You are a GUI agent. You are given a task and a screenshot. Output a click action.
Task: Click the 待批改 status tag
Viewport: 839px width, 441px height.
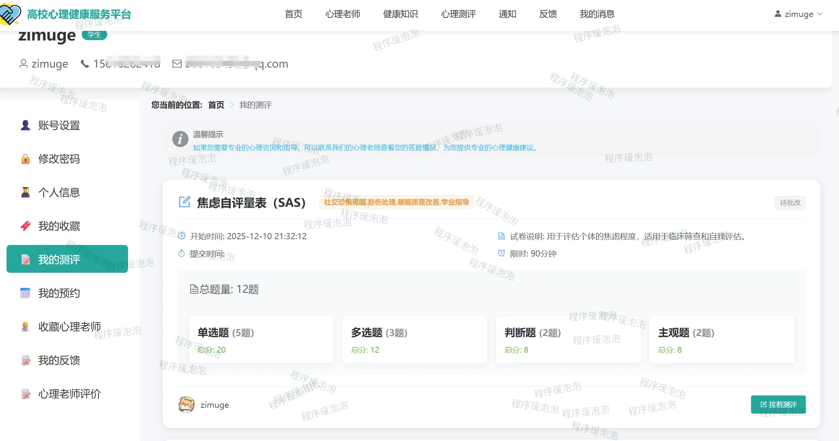(790, 203)
